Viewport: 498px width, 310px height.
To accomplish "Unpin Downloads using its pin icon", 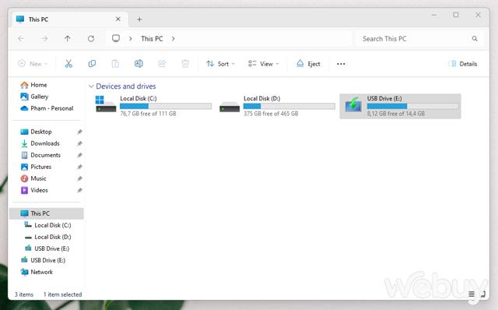I will click(x=79, y=143).
